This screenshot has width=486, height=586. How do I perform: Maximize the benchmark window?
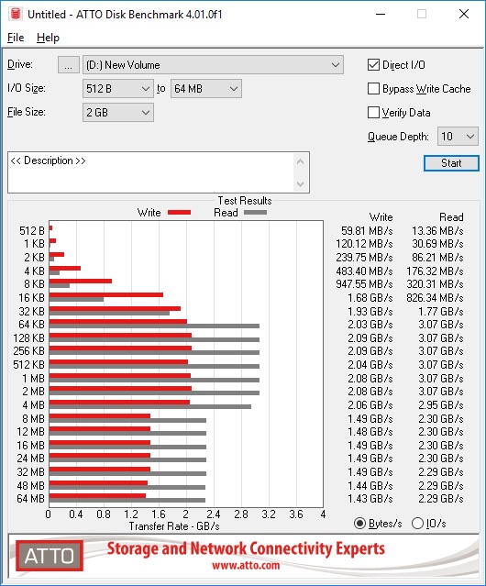click(422, 14)
